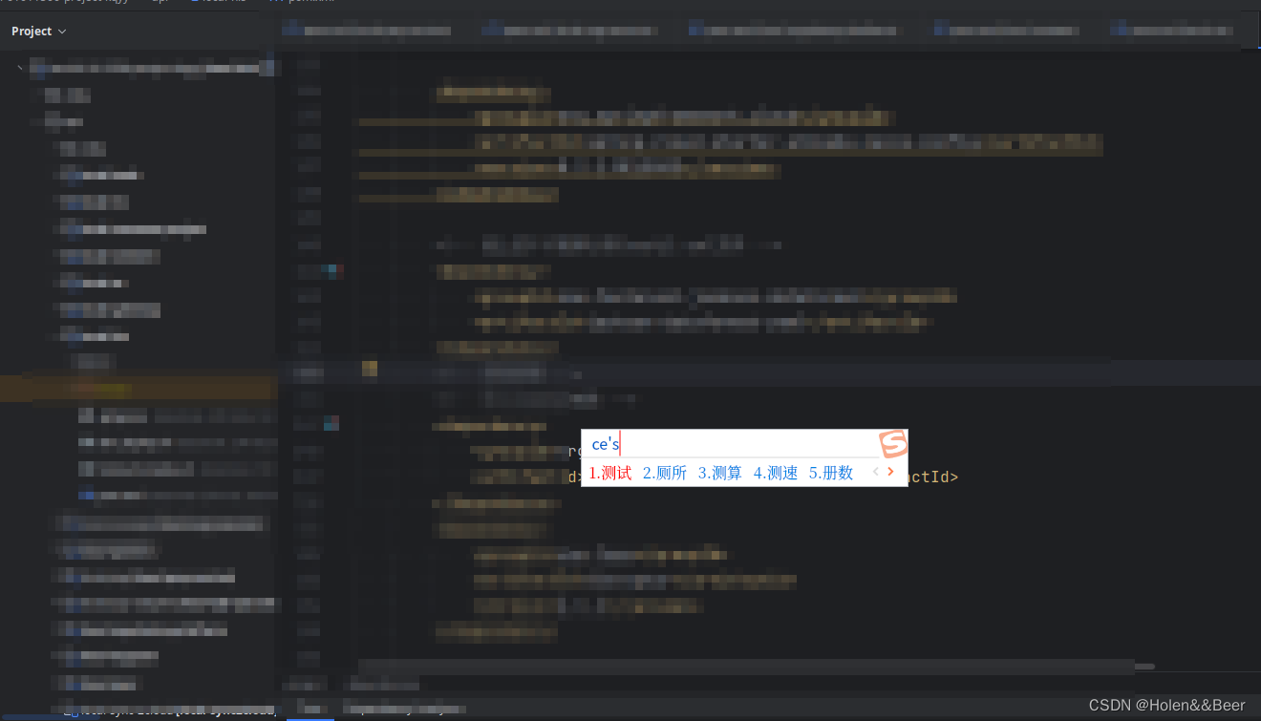Go to previous page of IME candidates
This screenshot has width=1261, height=721.
(x=875, y=472)
